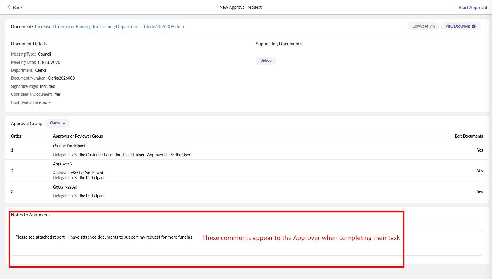Screen dimensions: 492x279
Task: Select Geeta Nagpal approver entry
Action: [65, 187]
